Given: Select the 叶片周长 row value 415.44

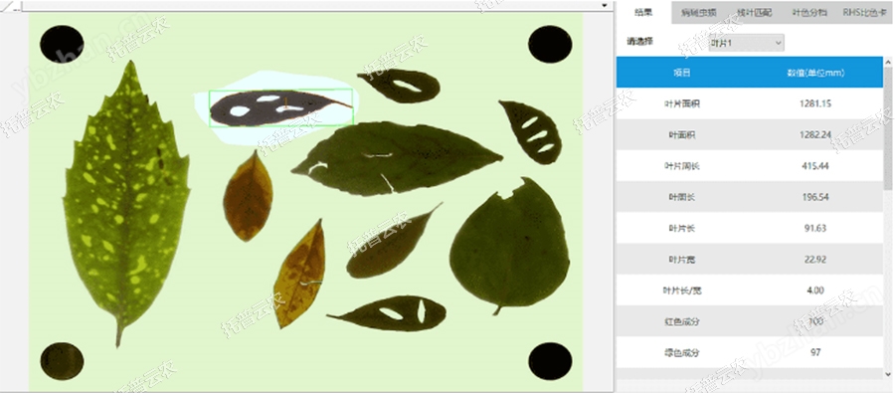Looking at the screenshot, I should pos(815,166).
